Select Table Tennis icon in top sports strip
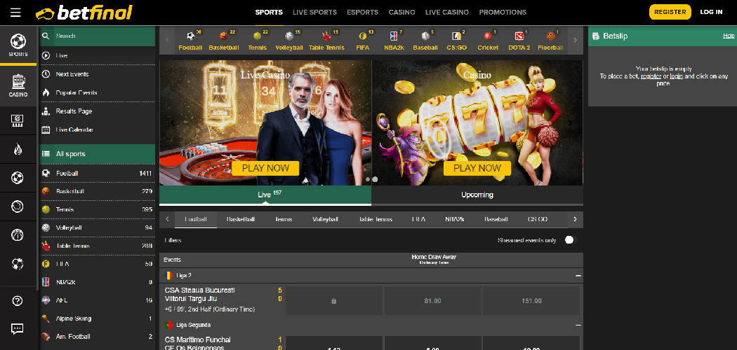Viewport: 737px width, 350px height. (326, 40)
